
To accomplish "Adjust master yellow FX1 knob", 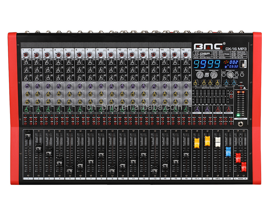I will click(196, 83).
